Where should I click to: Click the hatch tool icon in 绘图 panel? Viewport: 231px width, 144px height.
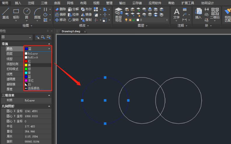click(x=45, y=20)
